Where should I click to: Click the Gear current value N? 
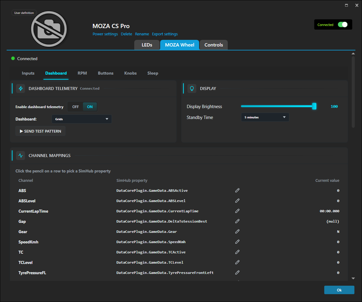(338, 232)
